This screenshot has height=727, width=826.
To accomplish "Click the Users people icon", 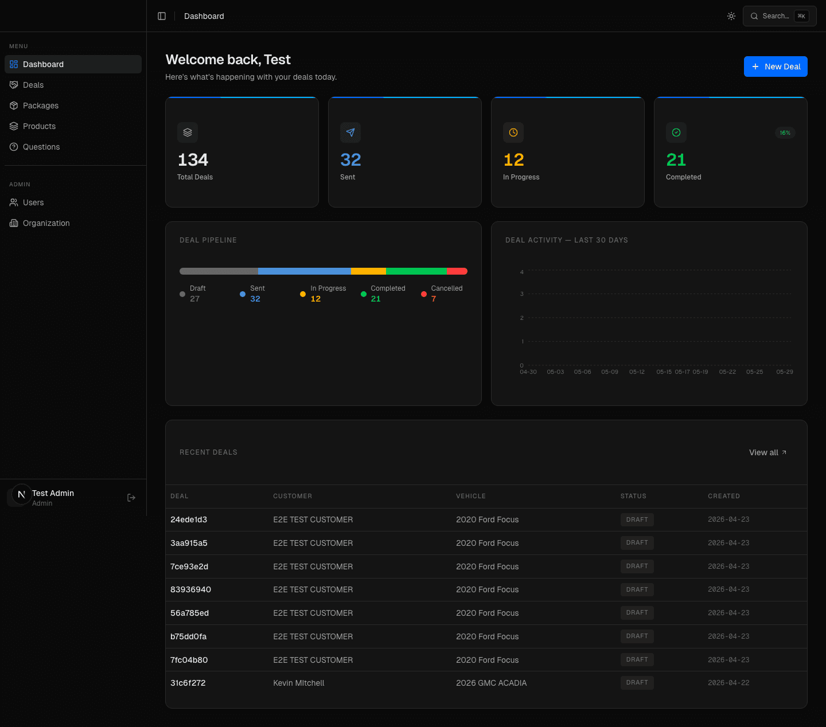I will point(14,202).
